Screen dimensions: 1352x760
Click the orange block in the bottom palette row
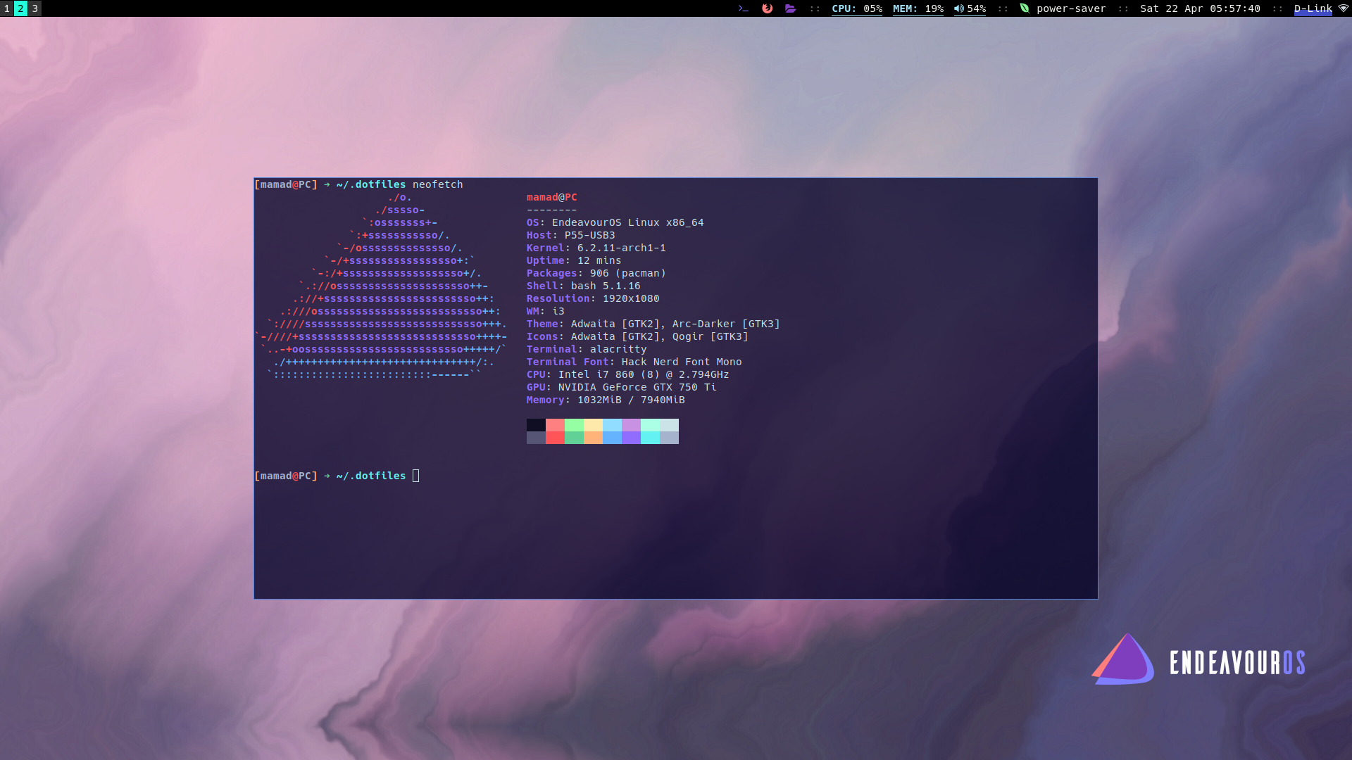click(x=593, y=438)
